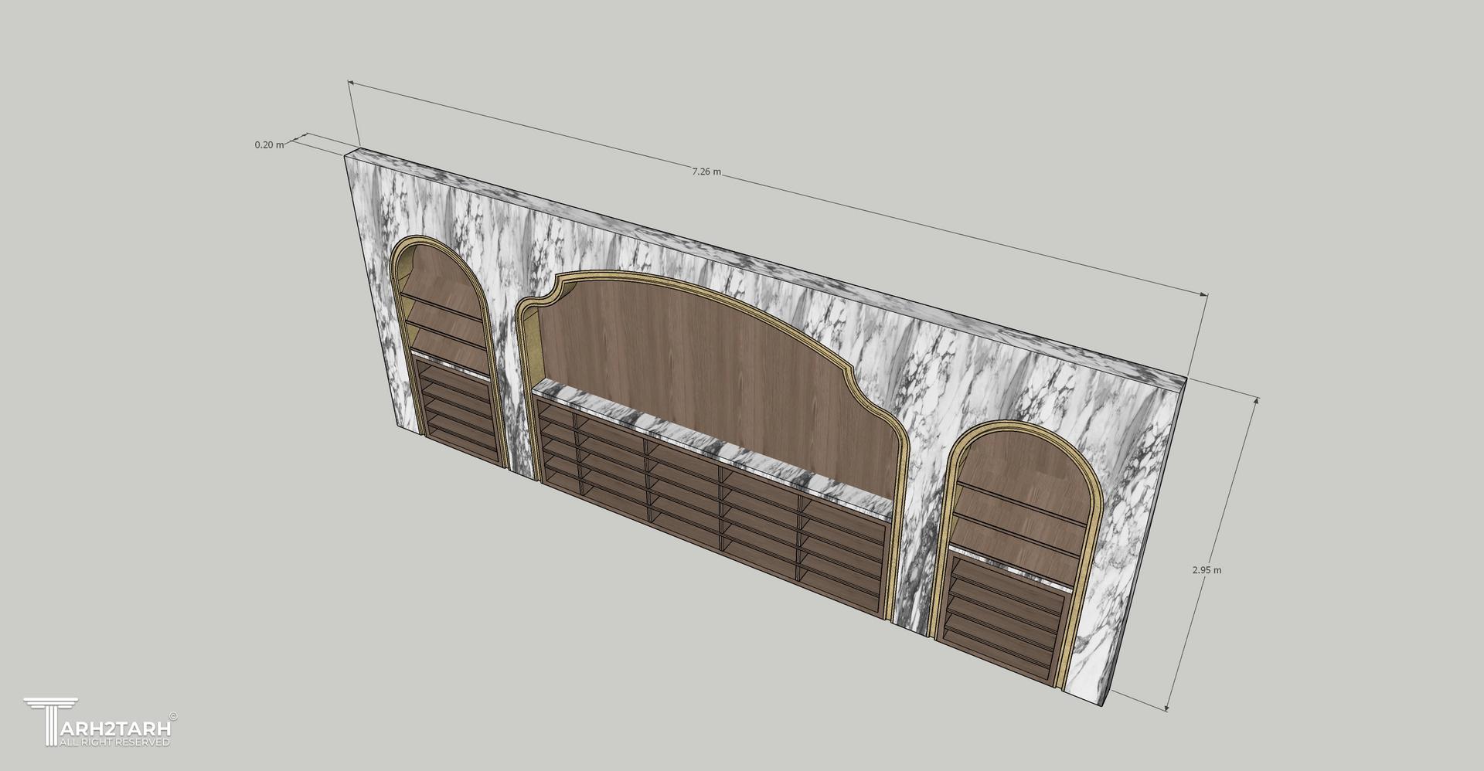Select the 2.95 m height dimension label

(1207, 570)
